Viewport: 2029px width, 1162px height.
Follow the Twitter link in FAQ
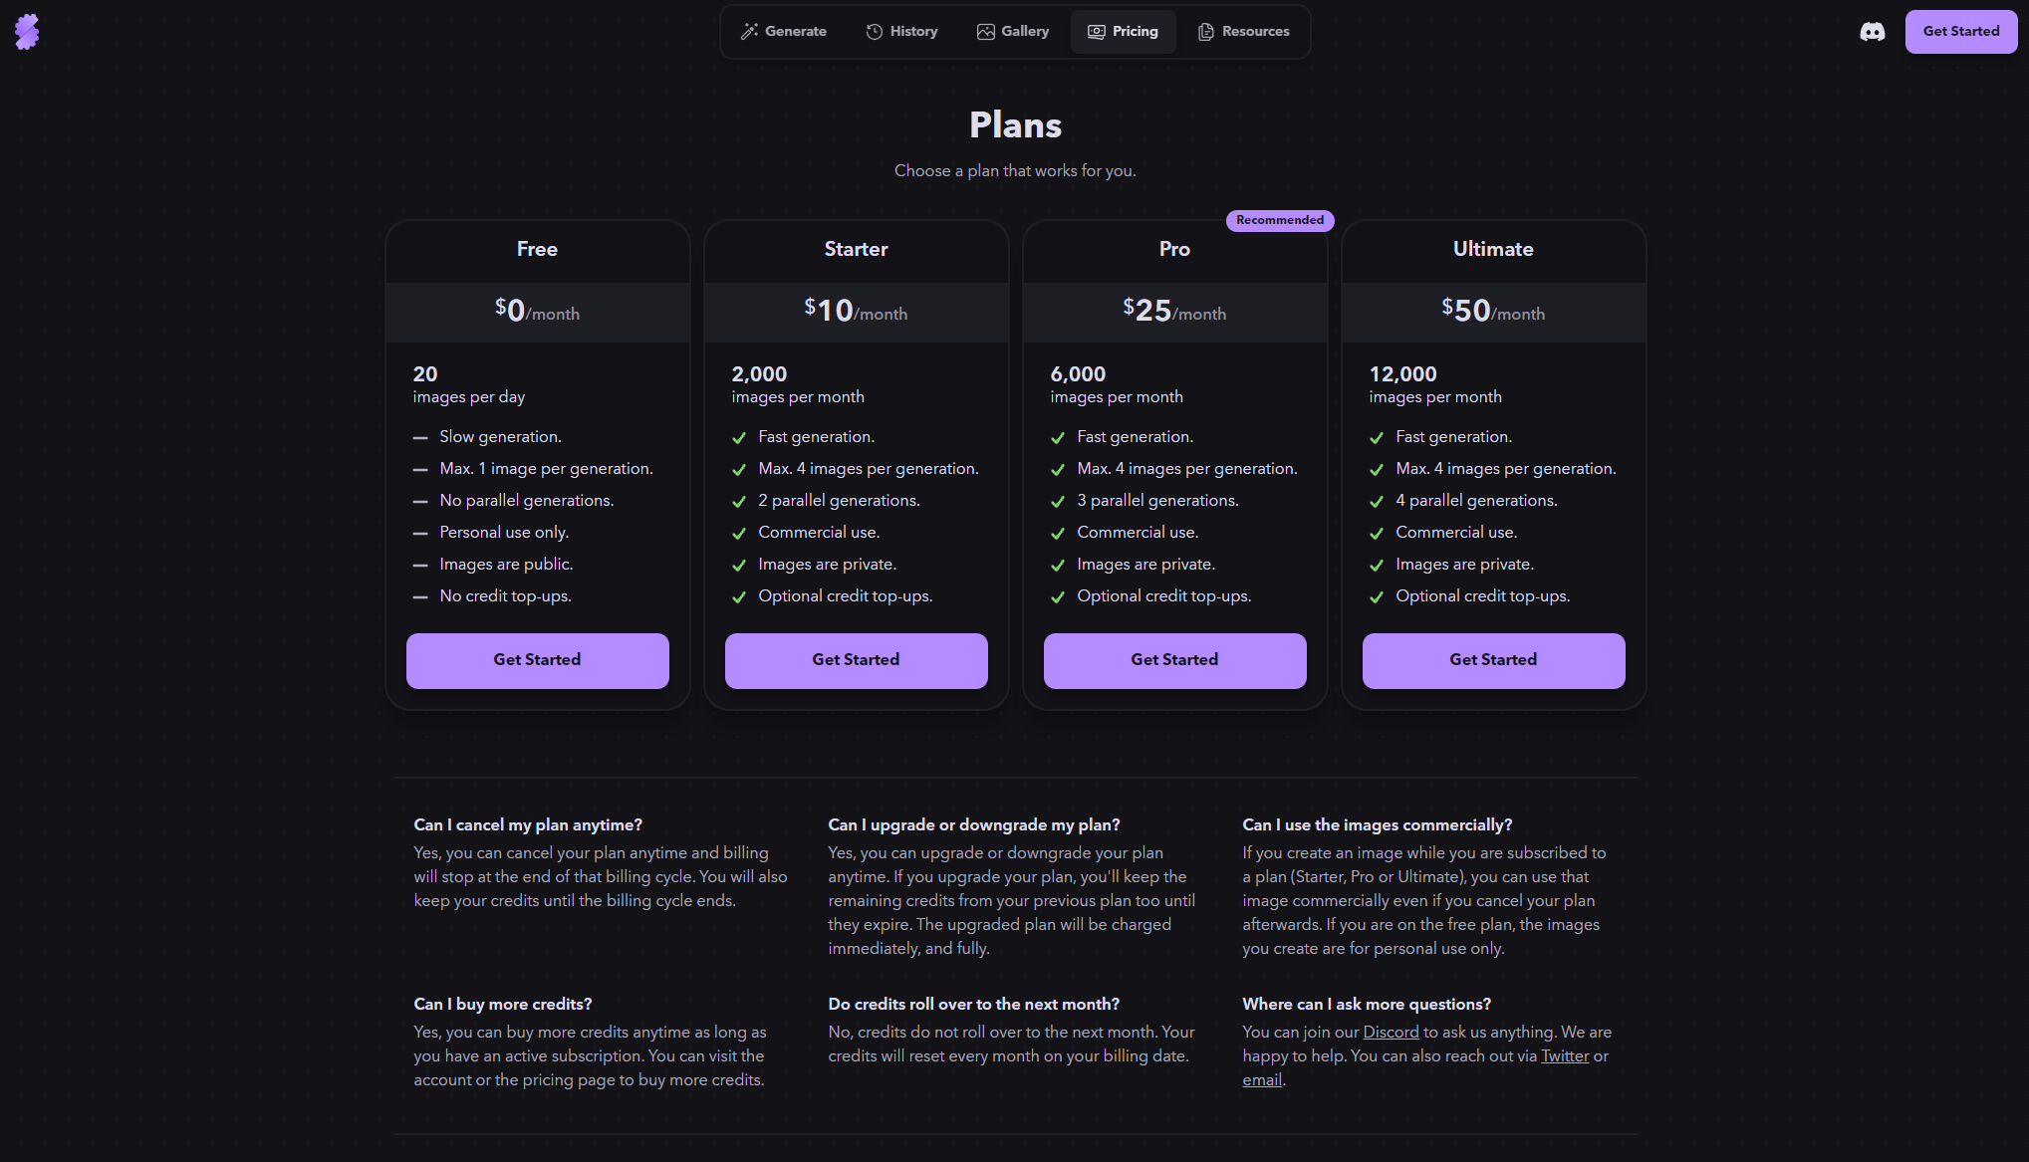point(1565,1056)
